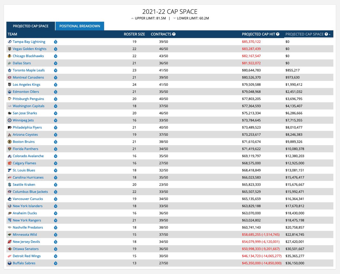Viewport: 340px width, 274px height.
Task: Open the New York Islanders team link
Action: pyautogui.click(x=27, y=206)
